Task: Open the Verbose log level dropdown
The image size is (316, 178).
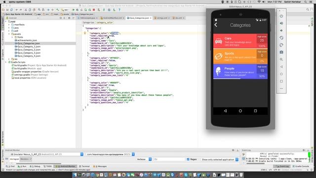Action: tap(144, 159)
